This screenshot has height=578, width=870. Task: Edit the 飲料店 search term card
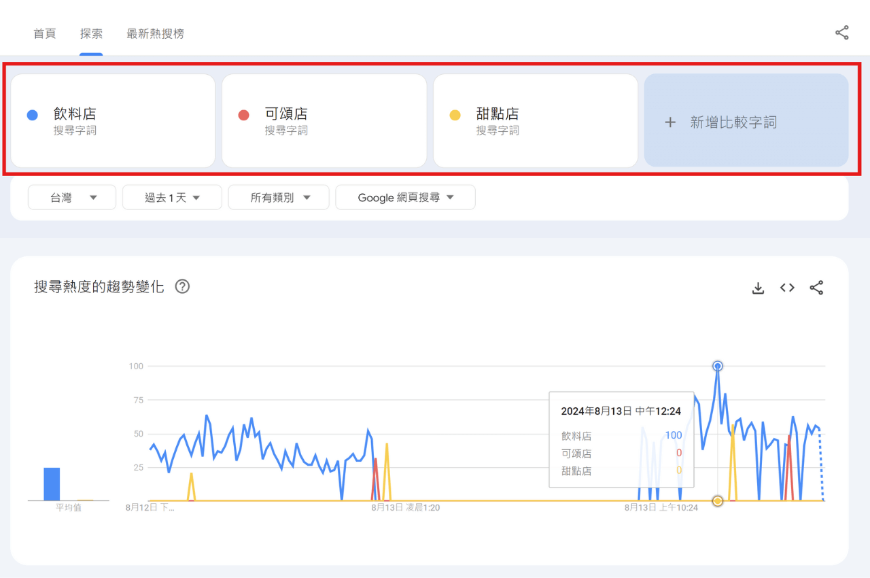[x=113, y=120]
